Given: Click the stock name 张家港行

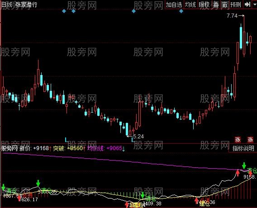Looking at the screenshot, I should (x=26, y=5).
